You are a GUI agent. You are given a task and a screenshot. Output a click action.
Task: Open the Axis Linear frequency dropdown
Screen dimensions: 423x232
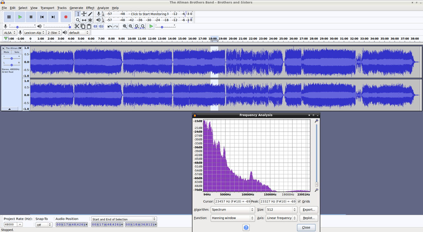281,218
